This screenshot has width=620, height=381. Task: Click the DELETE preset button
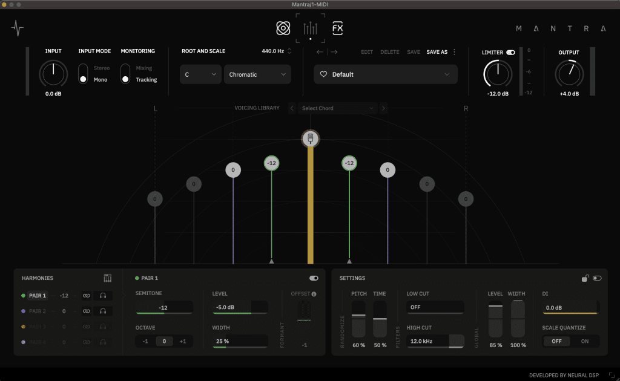tap(389, 52)
